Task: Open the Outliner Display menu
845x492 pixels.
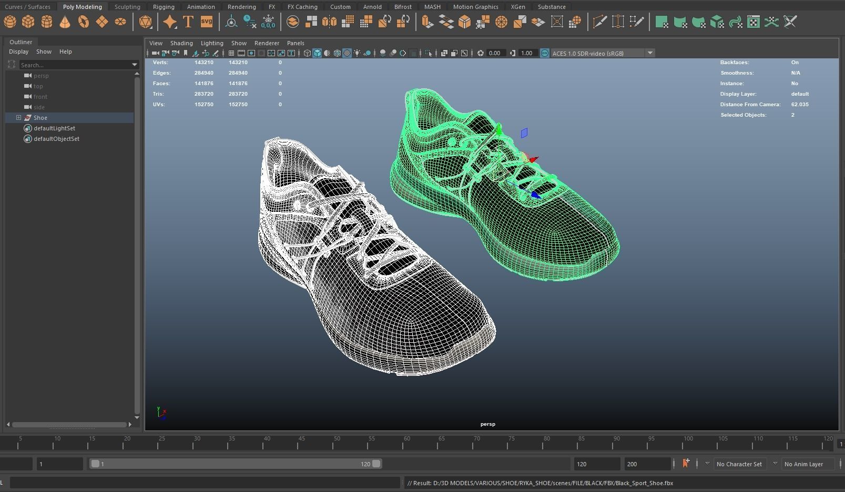Action: (19, 52)
